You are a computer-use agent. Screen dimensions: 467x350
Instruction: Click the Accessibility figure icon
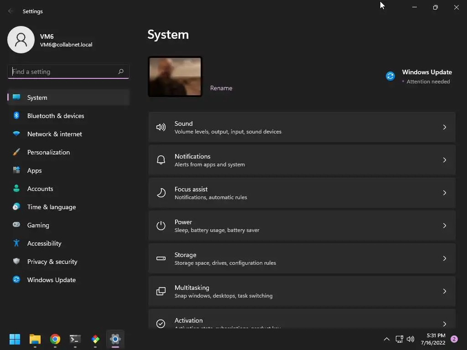pyautogui.click(x=16, y=243)
